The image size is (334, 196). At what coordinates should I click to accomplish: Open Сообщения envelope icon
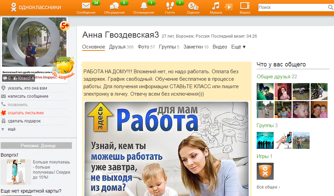(x=86, y=6)
